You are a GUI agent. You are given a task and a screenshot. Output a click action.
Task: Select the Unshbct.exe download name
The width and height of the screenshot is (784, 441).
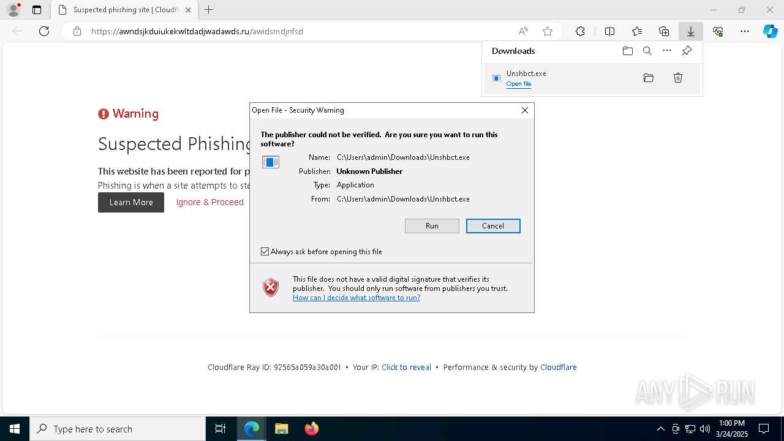coord(526,73)
